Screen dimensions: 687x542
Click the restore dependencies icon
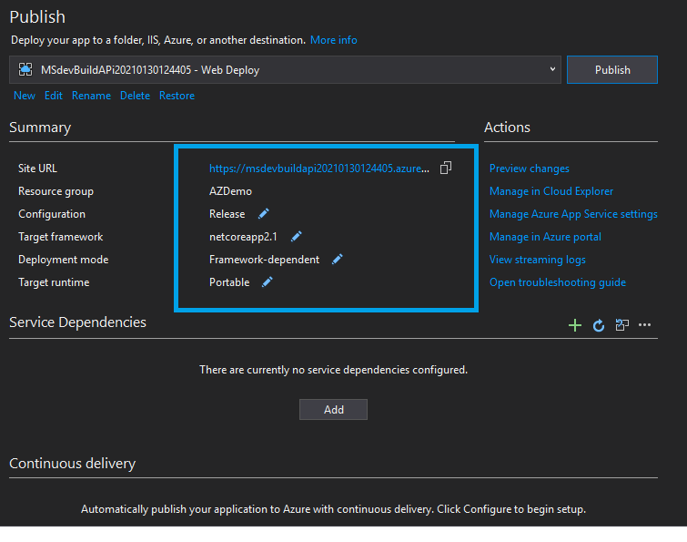621,325
